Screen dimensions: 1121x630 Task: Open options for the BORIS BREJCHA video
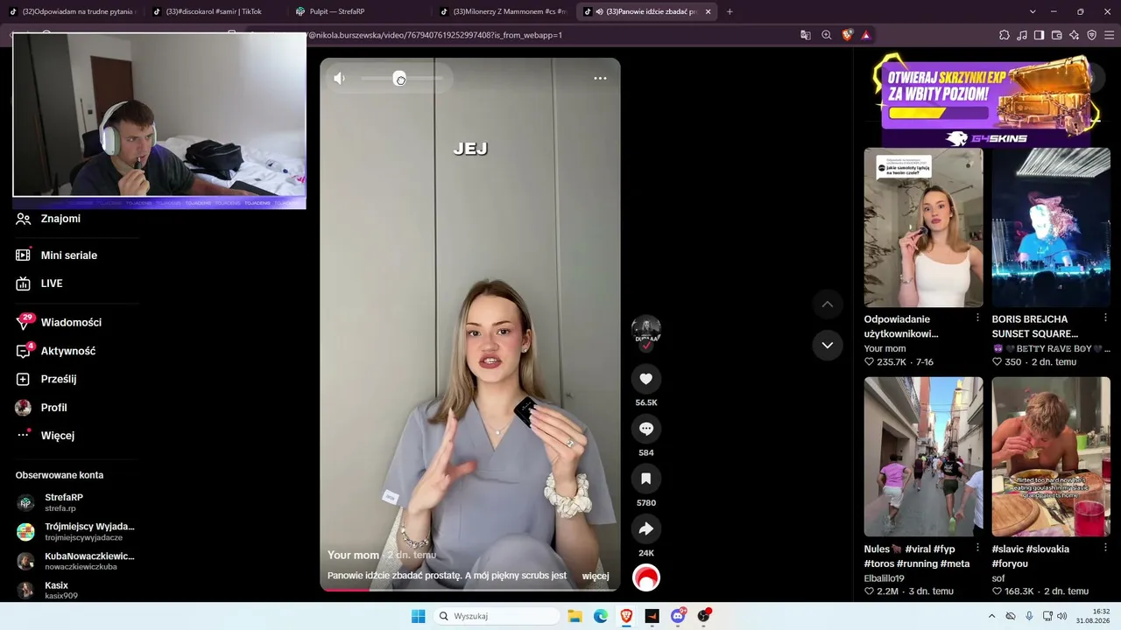click(1105, 318)
